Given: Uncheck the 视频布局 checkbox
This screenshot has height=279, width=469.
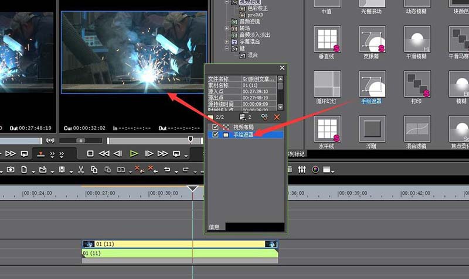Looking at the screenshot, I should coord(216,126).
